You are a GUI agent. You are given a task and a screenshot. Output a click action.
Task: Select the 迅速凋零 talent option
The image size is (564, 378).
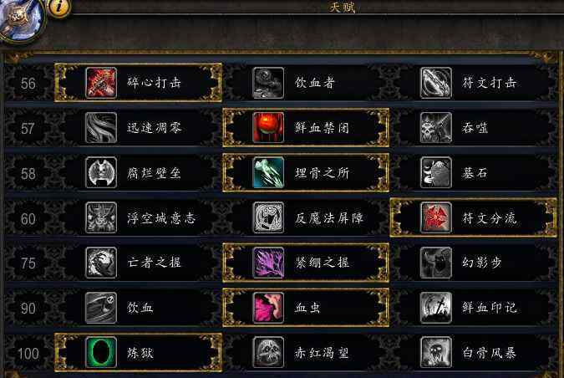(138, 127)
